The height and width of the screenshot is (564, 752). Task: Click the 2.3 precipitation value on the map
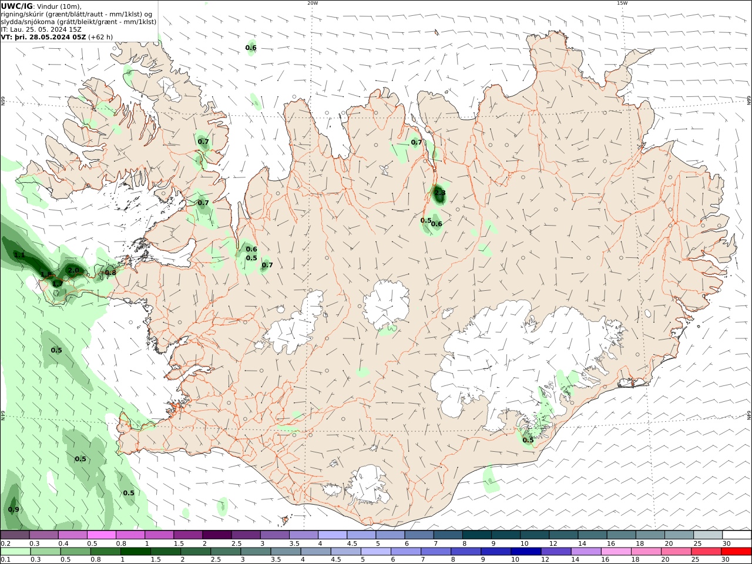[x=440, y=193]
